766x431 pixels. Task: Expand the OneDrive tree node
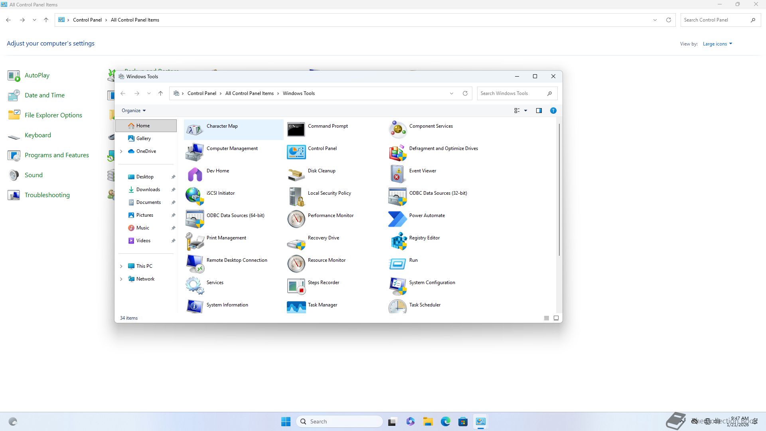[x=121, y=151]
